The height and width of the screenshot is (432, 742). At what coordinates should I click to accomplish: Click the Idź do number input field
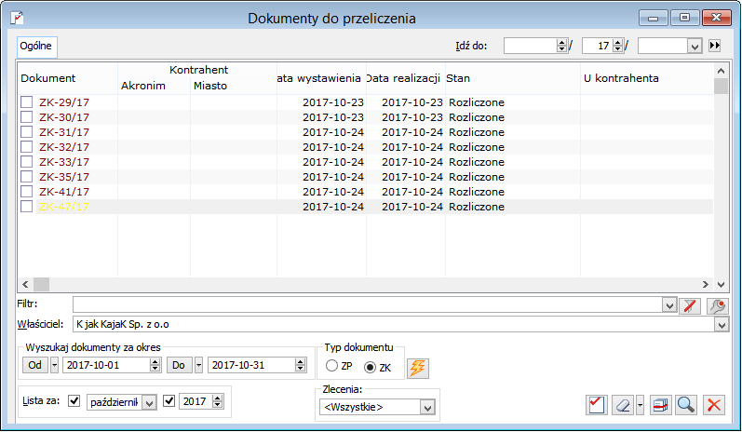tap(531, 46)
